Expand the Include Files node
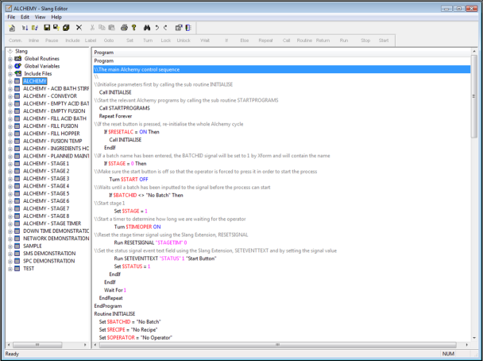This screenshot has height=361, width=483. 10,73
